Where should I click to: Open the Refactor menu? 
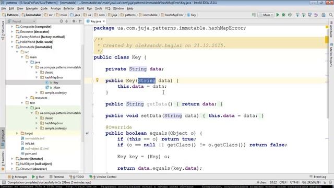click(x=69, y=8)
